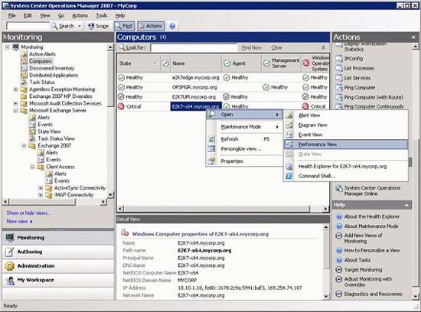Open Health Explorer for E2K7-x64.mycorp.org
Viewport: 421px width, 312px height.
[x=346, y=167]
